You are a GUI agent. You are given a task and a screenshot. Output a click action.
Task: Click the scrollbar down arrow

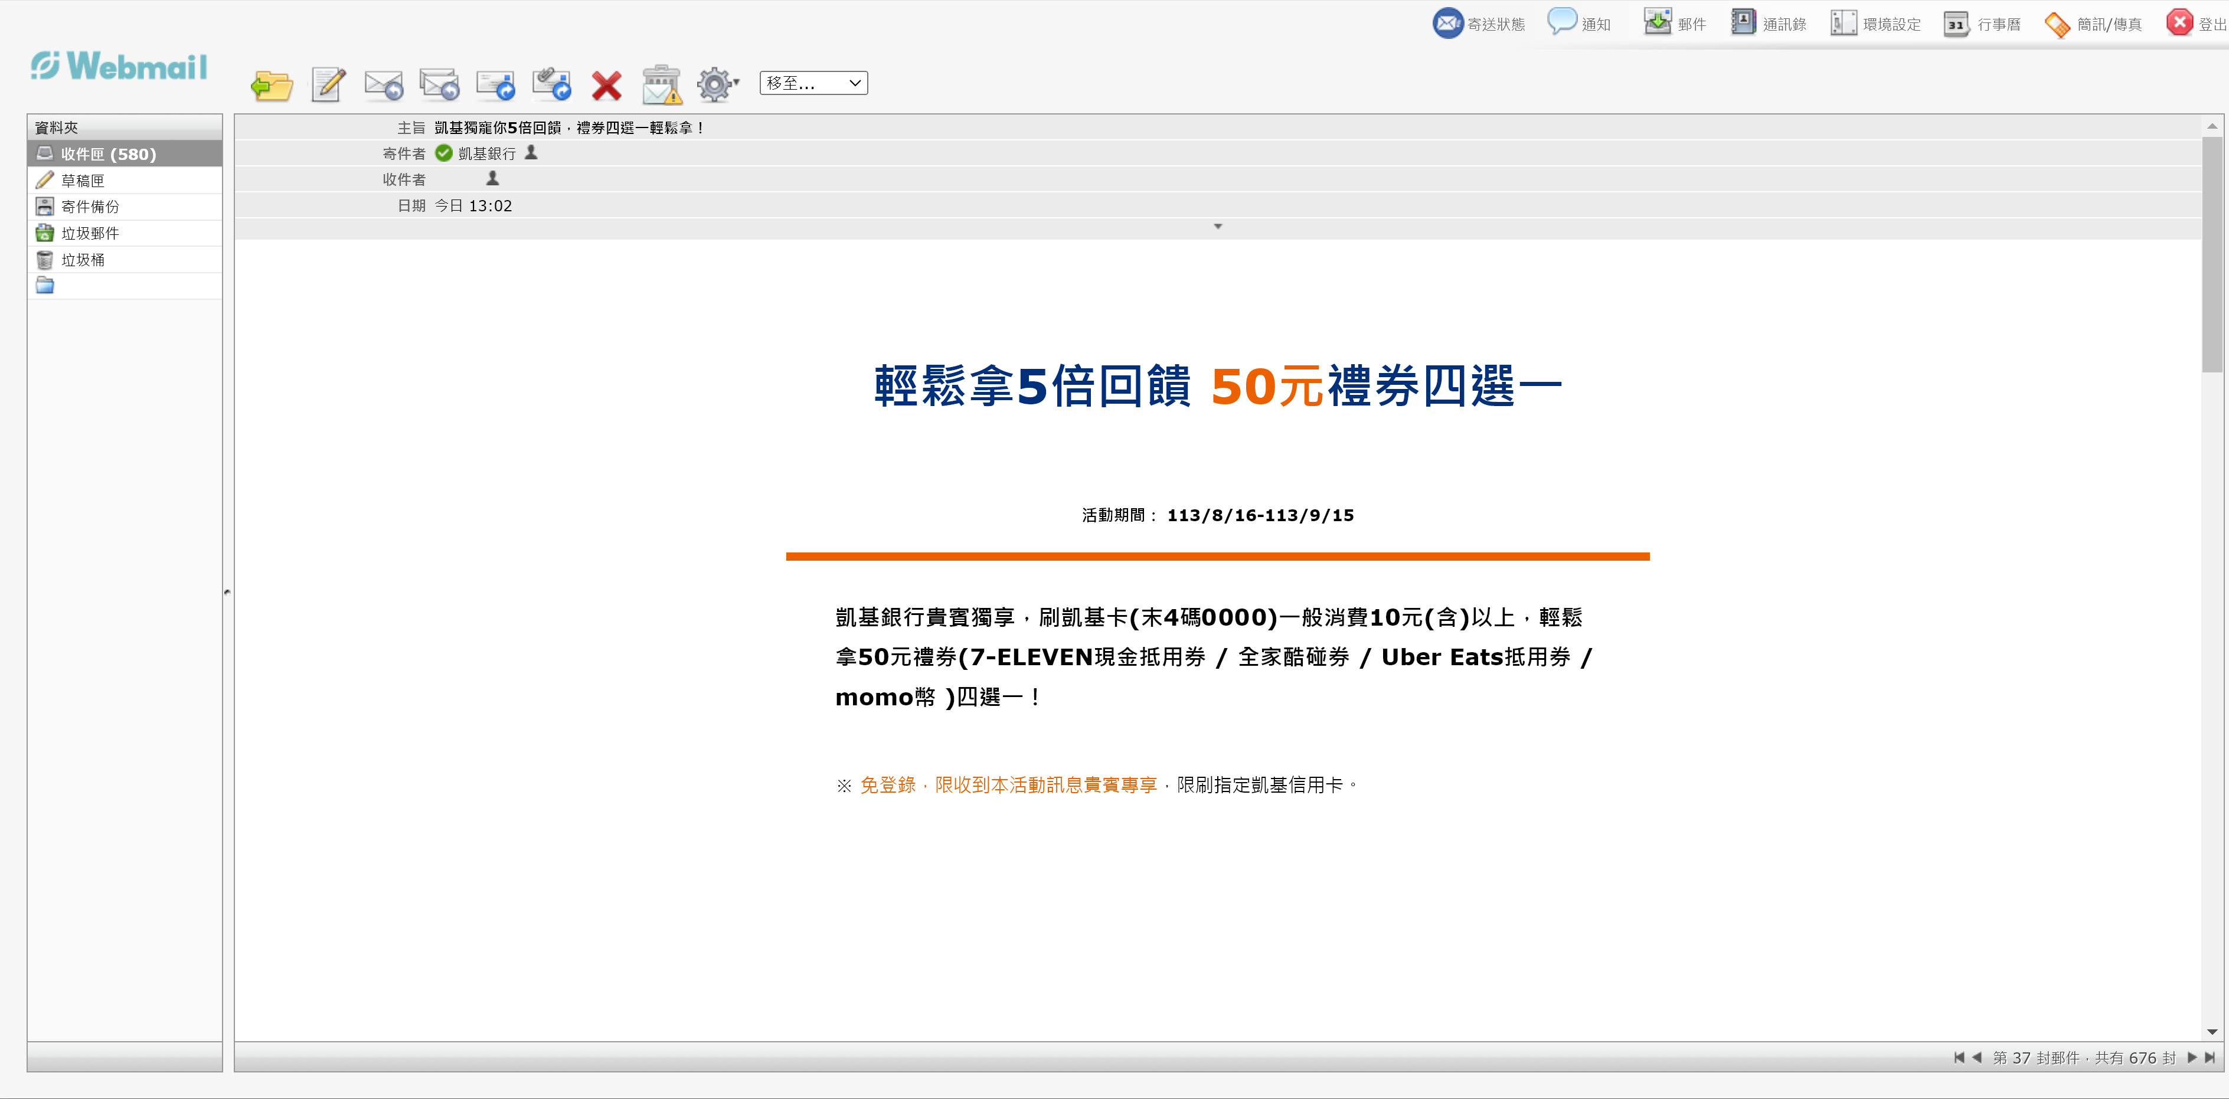pos(2212,1032)
